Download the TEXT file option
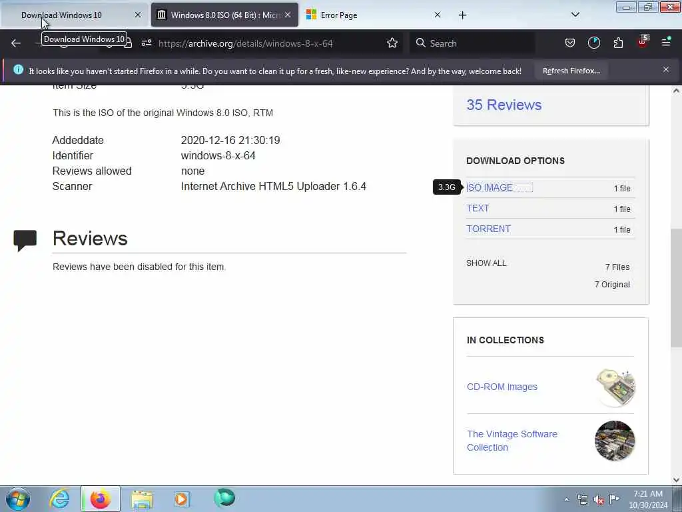Viewport: 682px width, 512px height. 478,208
